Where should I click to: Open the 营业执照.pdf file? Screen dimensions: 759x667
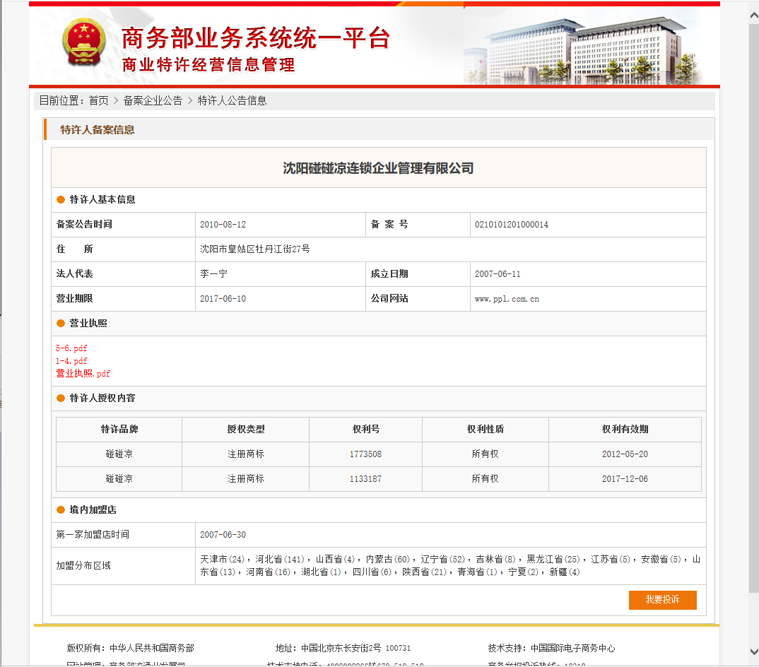pyautogui.click(x=83, y=374)
